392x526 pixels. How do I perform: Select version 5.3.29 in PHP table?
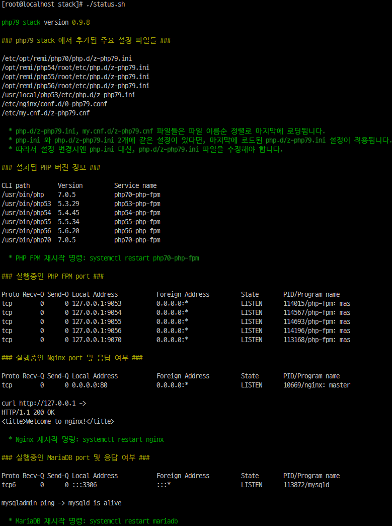pos(68,204)
